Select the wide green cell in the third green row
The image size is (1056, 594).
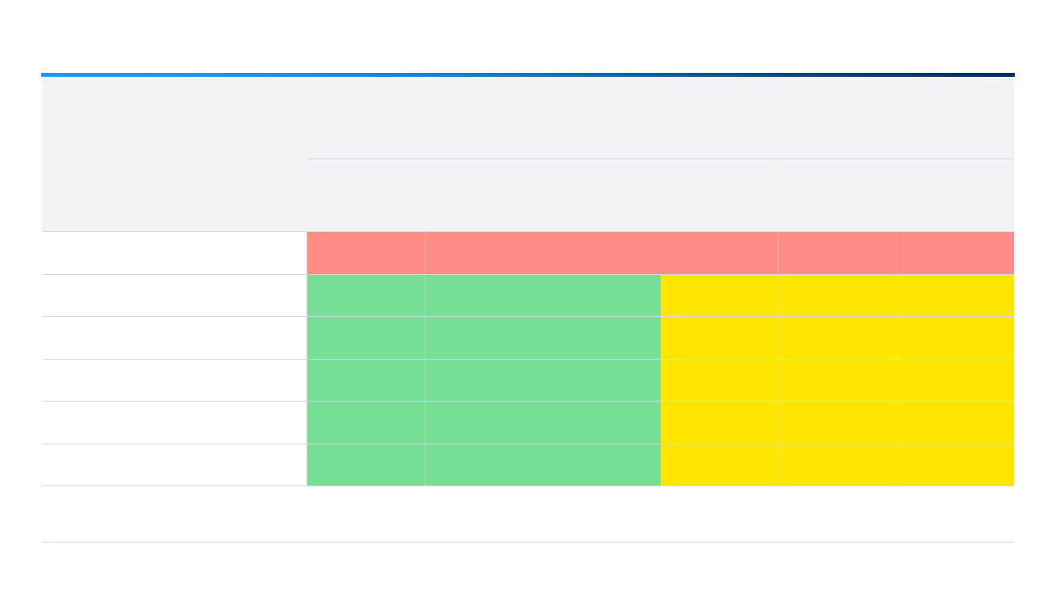(x=543, y=380)
